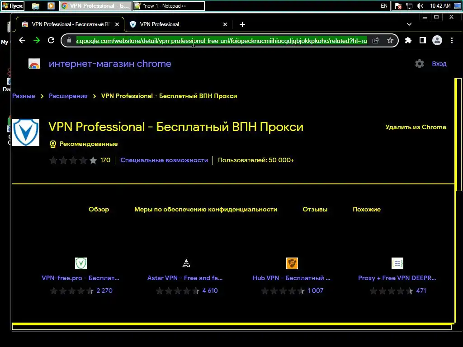Reload the current page
This screenshot has height=347, width=463.
click(x=51, y=40)
